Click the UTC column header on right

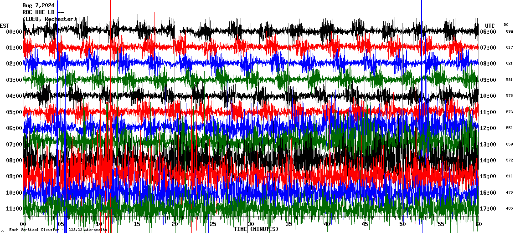490,25
